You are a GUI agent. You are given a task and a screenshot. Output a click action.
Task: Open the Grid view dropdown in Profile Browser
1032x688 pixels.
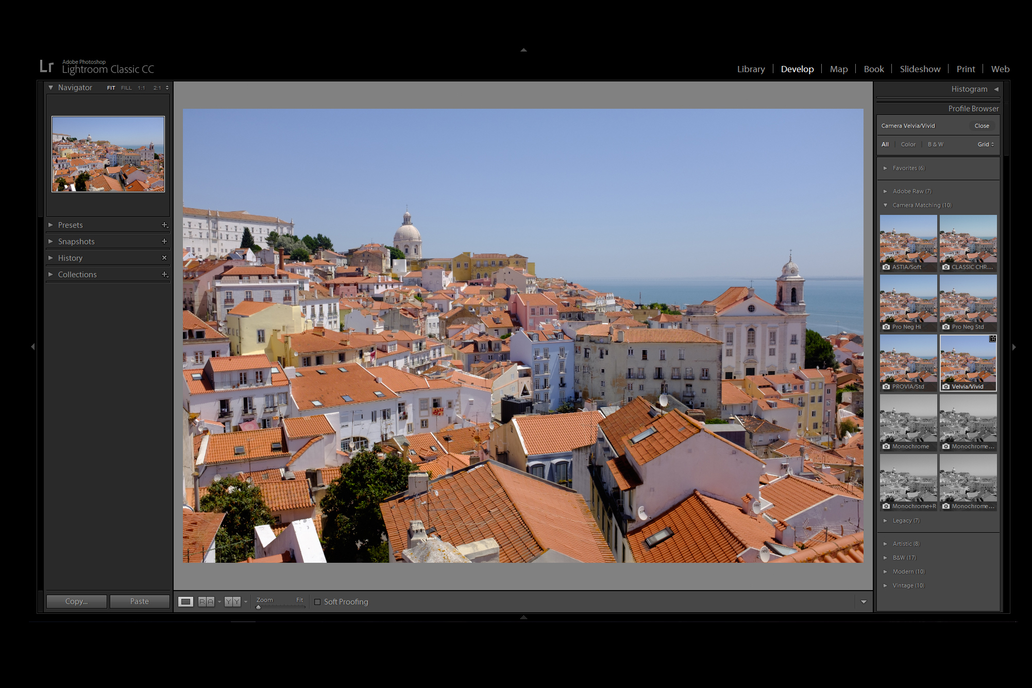pos(985,144)
